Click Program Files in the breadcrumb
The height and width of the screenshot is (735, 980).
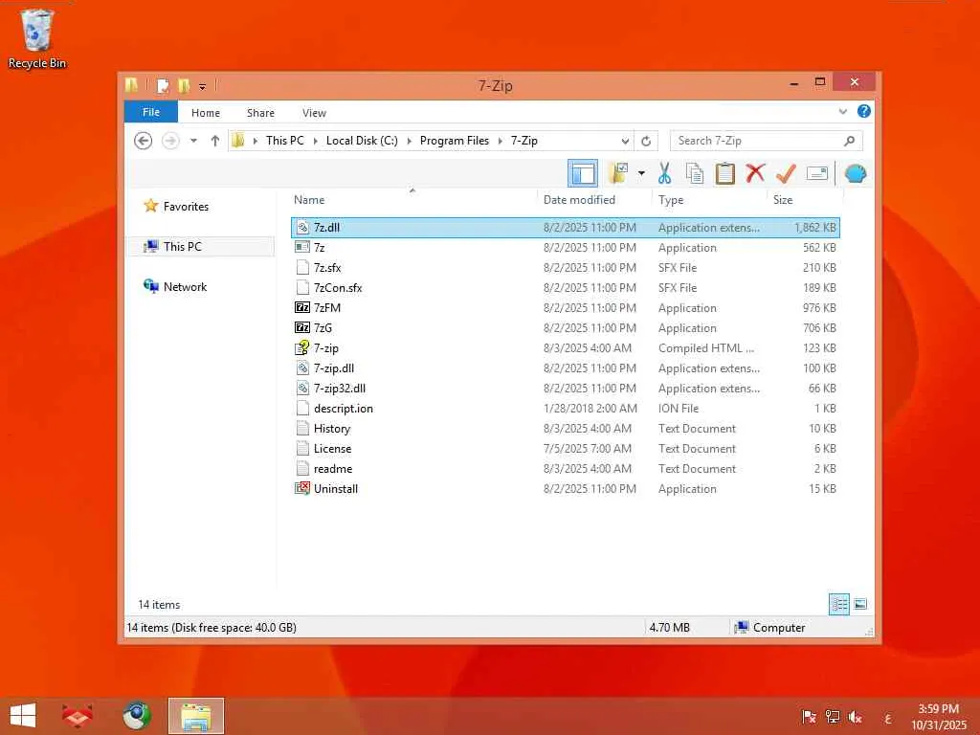[x=455, y=141]
